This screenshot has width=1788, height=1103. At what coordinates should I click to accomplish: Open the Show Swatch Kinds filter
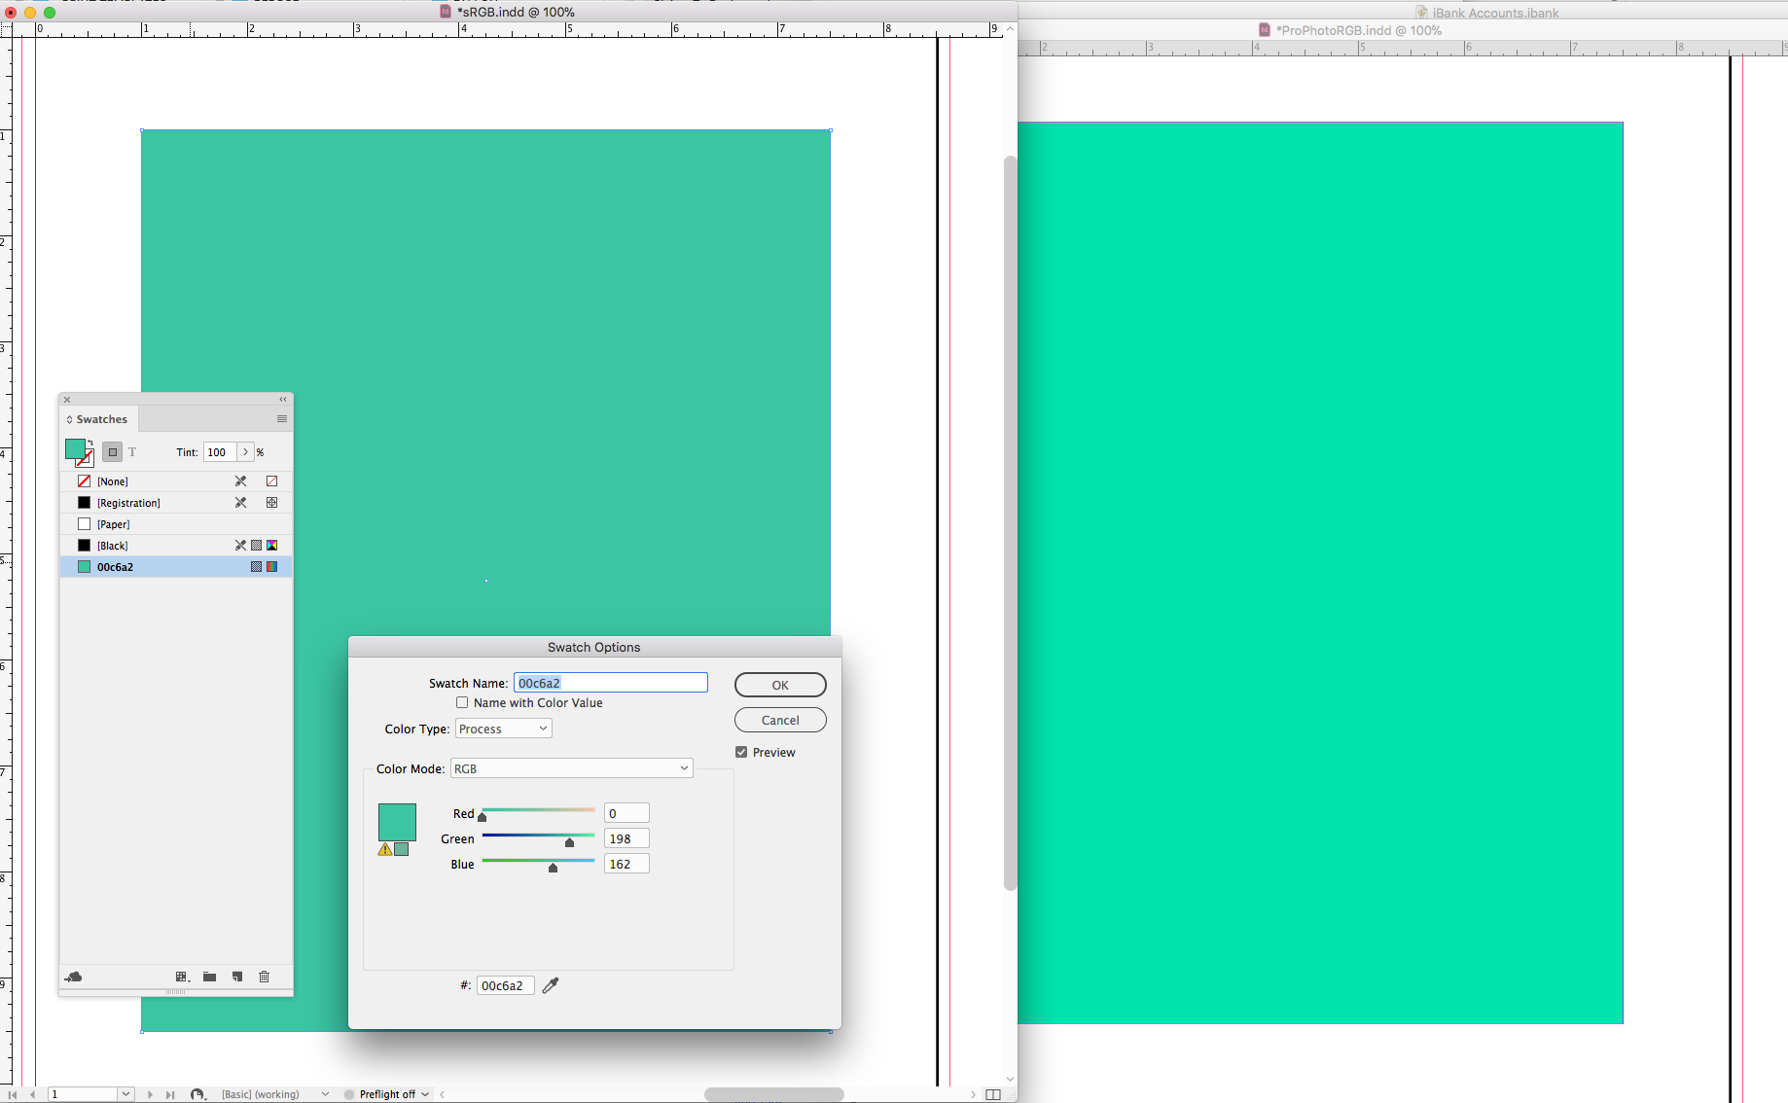coord(182,977)
